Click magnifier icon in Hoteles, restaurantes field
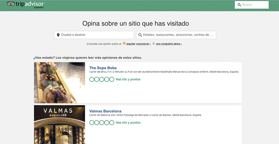The height and width of the screenshot is (144, 279). point(140,35)
